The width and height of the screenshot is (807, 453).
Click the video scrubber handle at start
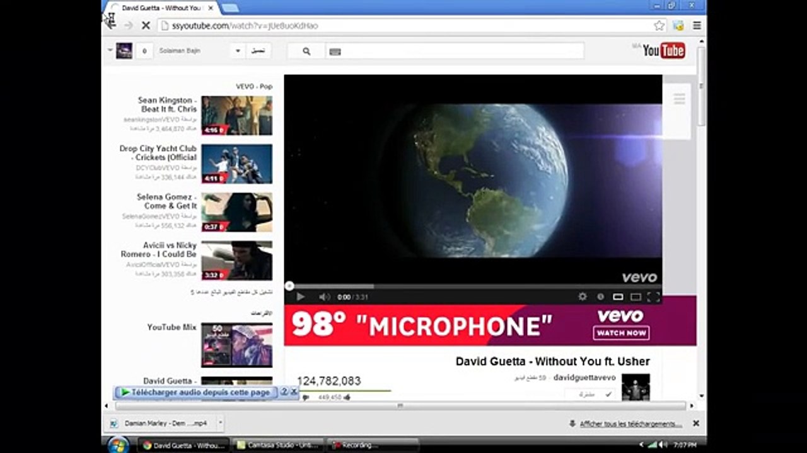pyautogui.click(x=289, y=286)
